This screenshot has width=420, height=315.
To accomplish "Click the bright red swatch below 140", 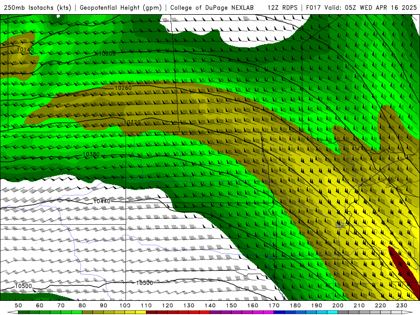I will 205,312.
